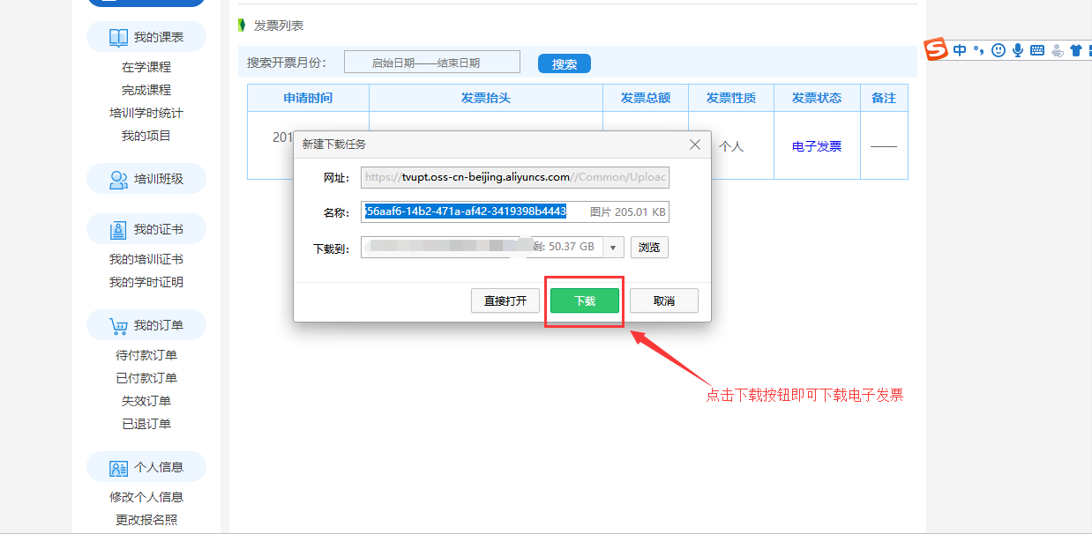Expand the 下载到 path dropdown arrow
Screen dimensions: 1092x534
click(x=613, y=248)
